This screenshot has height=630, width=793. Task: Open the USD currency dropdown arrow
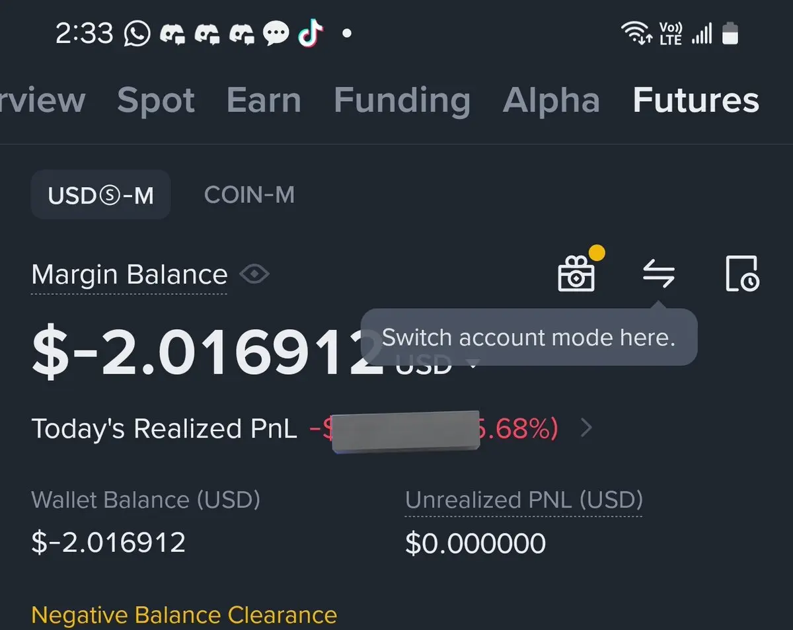point(472,364)
